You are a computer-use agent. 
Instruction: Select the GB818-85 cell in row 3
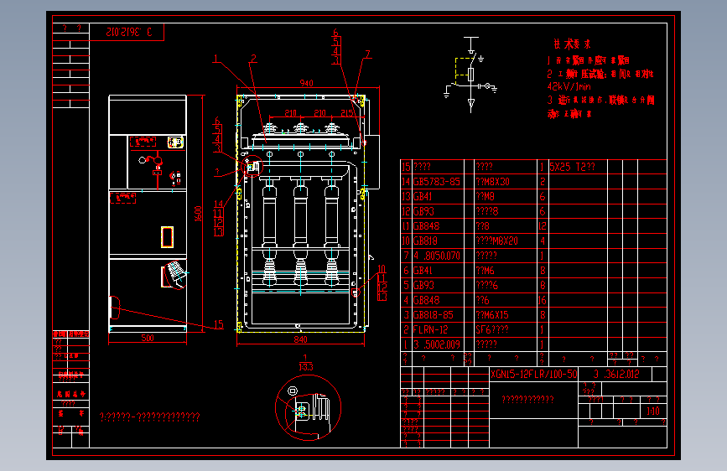(434, 315)
